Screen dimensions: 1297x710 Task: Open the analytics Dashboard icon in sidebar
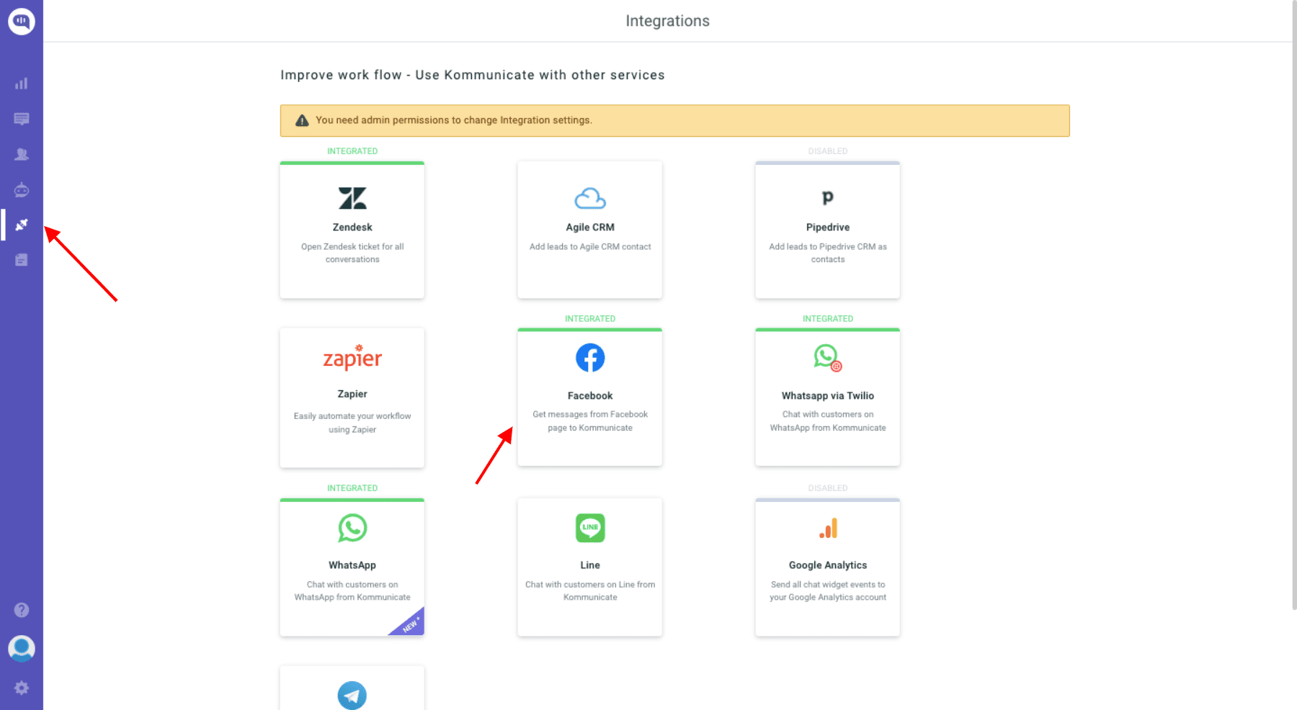pos(22,84)
